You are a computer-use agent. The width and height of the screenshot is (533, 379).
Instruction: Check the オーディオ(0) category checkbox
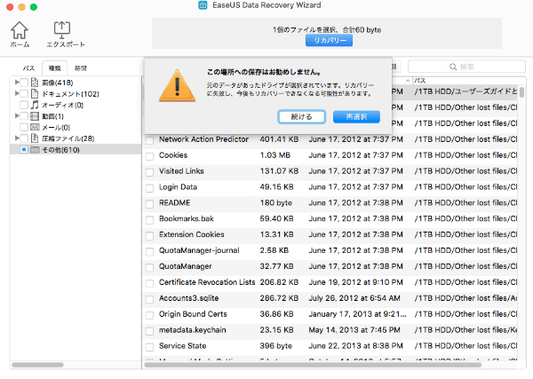(x=24, y=105)
